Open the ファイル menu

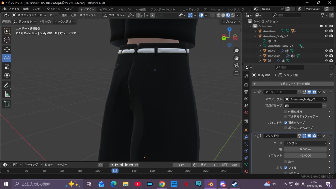coord(14,9)
